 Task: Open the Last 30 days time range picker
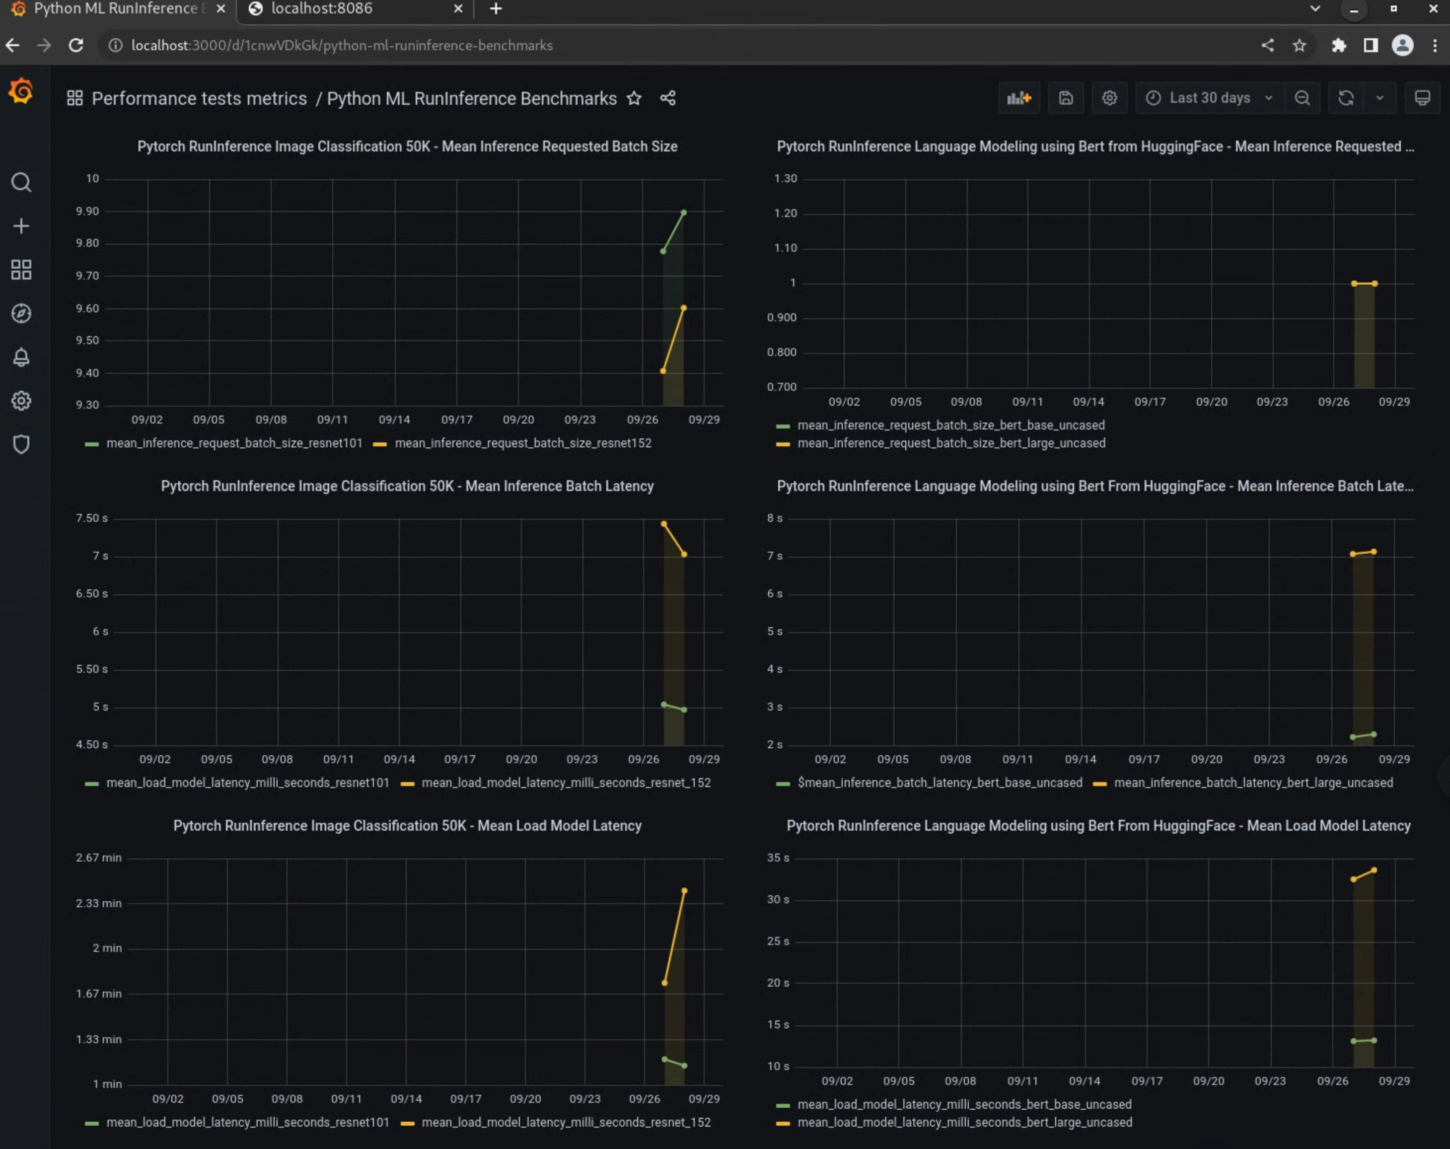[1209, 98]
